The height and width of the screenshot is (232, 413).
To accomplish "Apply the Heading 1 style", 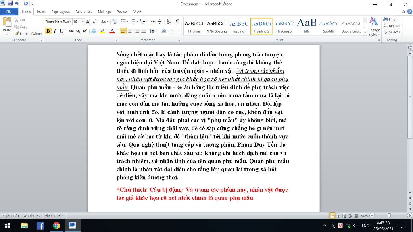I will [239, 26].
